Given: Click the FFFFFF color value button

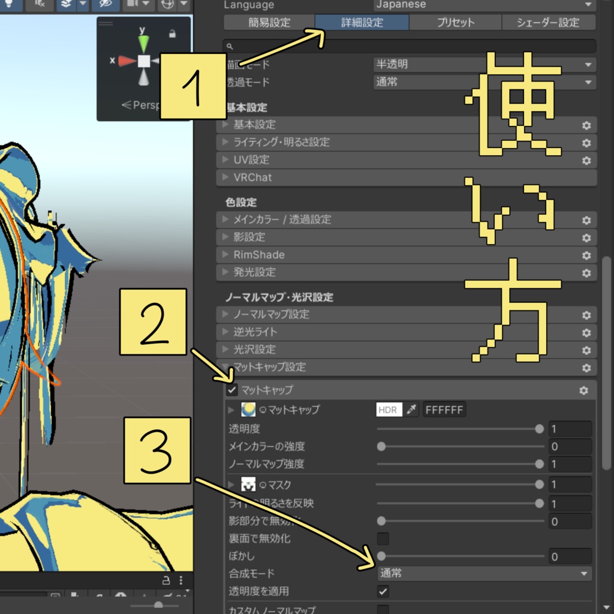Looking at the screenshot, I should (444, 410).
